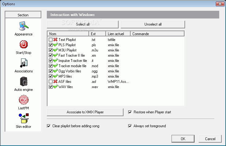Select the Appearence section label
This screenshot has height=146, width=226.
[23, 34]
